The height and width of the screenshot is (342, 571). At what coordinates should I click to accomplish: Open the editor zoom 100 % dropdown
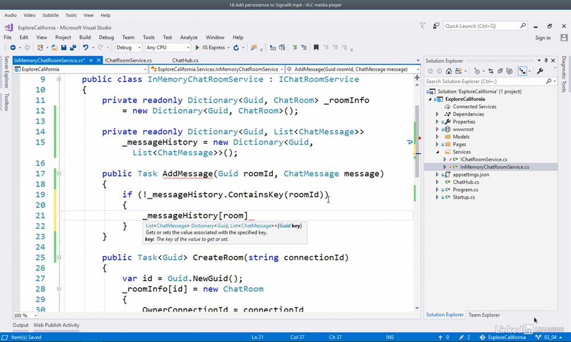(35, 315)
